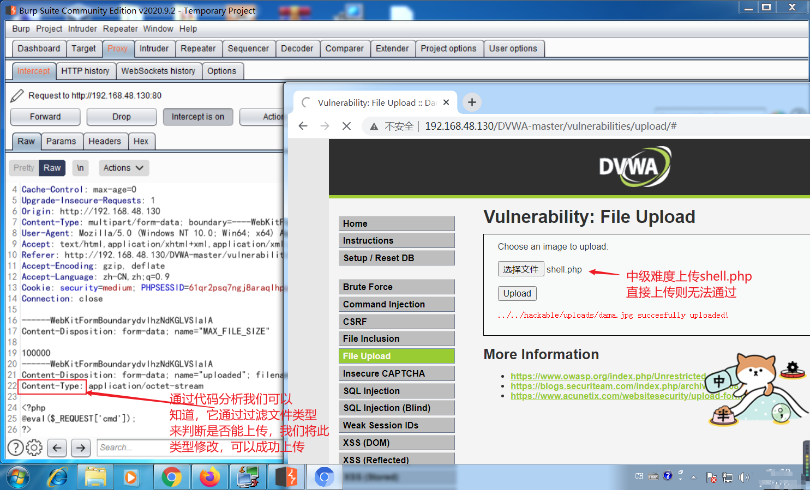Open a new browser tab with plus
This screenshot has height=490, width=810.
[472, 102]
